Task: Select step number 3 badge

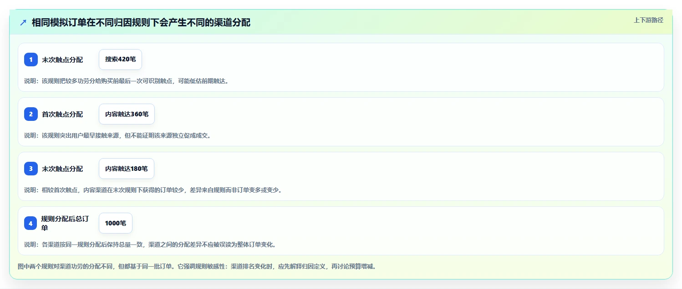Action: 31,169
